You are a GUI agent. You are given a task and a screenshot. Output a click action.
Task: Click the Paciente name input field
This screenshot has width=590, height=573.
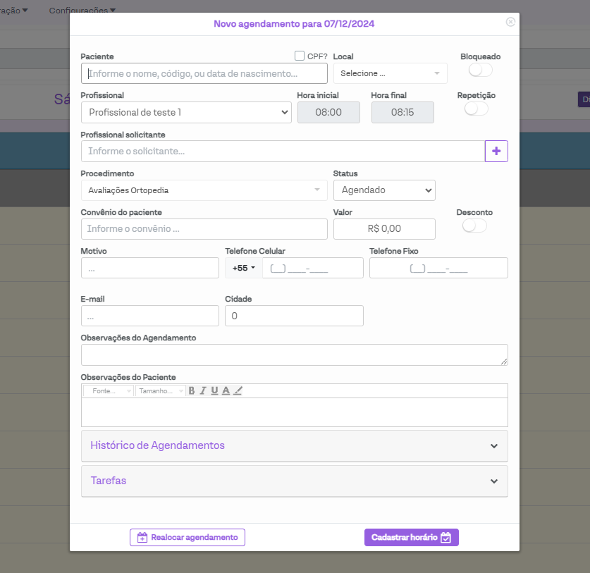[x=204, y=73]
